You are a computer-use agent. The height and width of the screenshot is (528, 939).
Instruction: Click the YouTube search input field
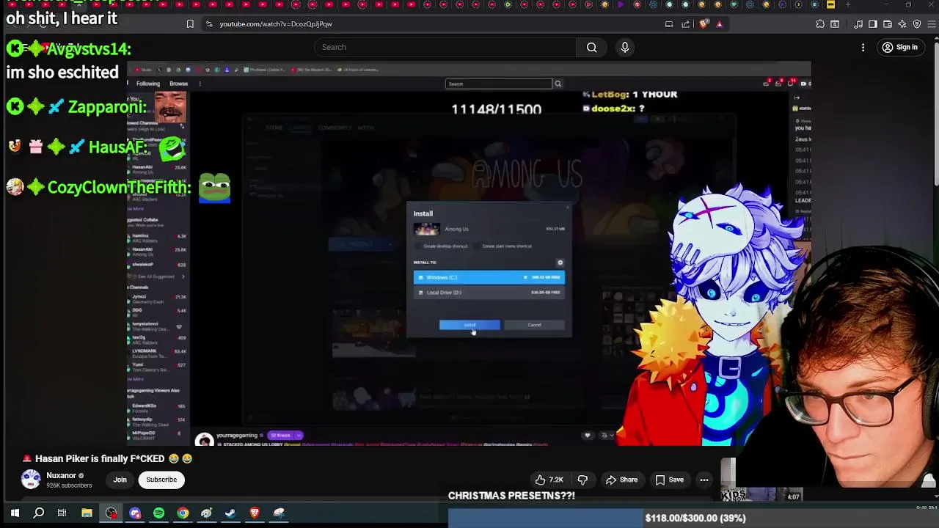click(x=445, y=47)
